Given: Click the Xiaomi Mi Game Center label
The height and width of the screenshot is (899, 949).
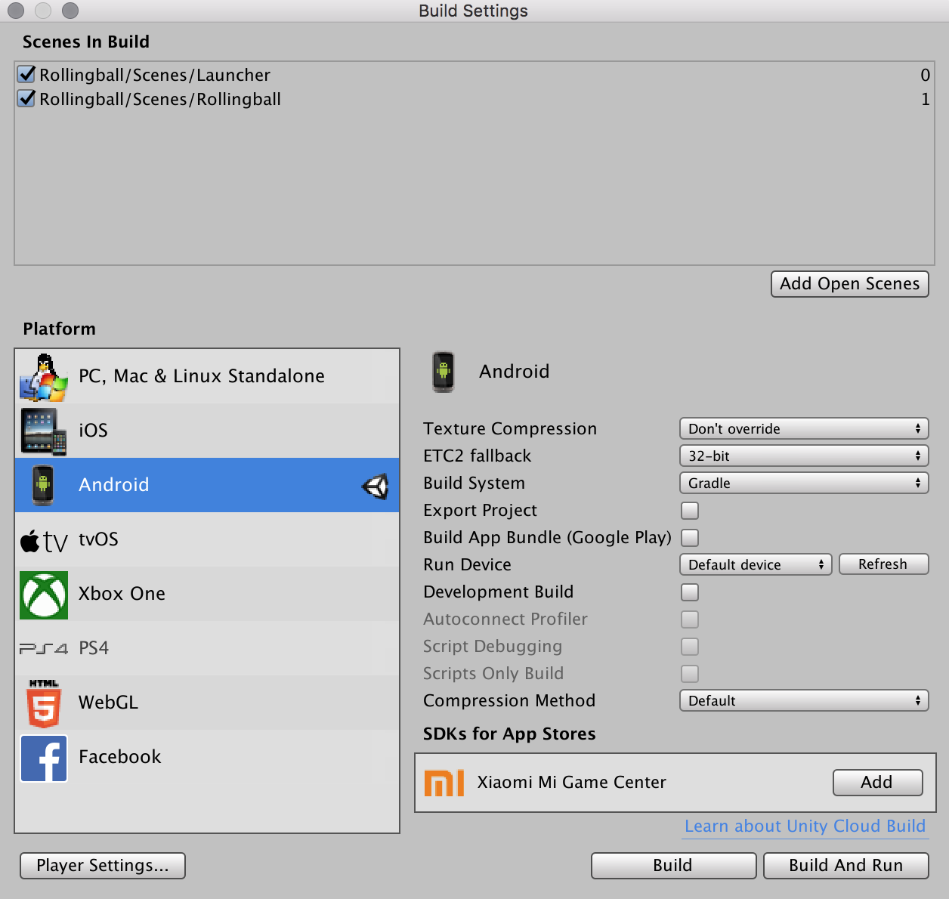Looking at the screenshot, I should point(572,783).
